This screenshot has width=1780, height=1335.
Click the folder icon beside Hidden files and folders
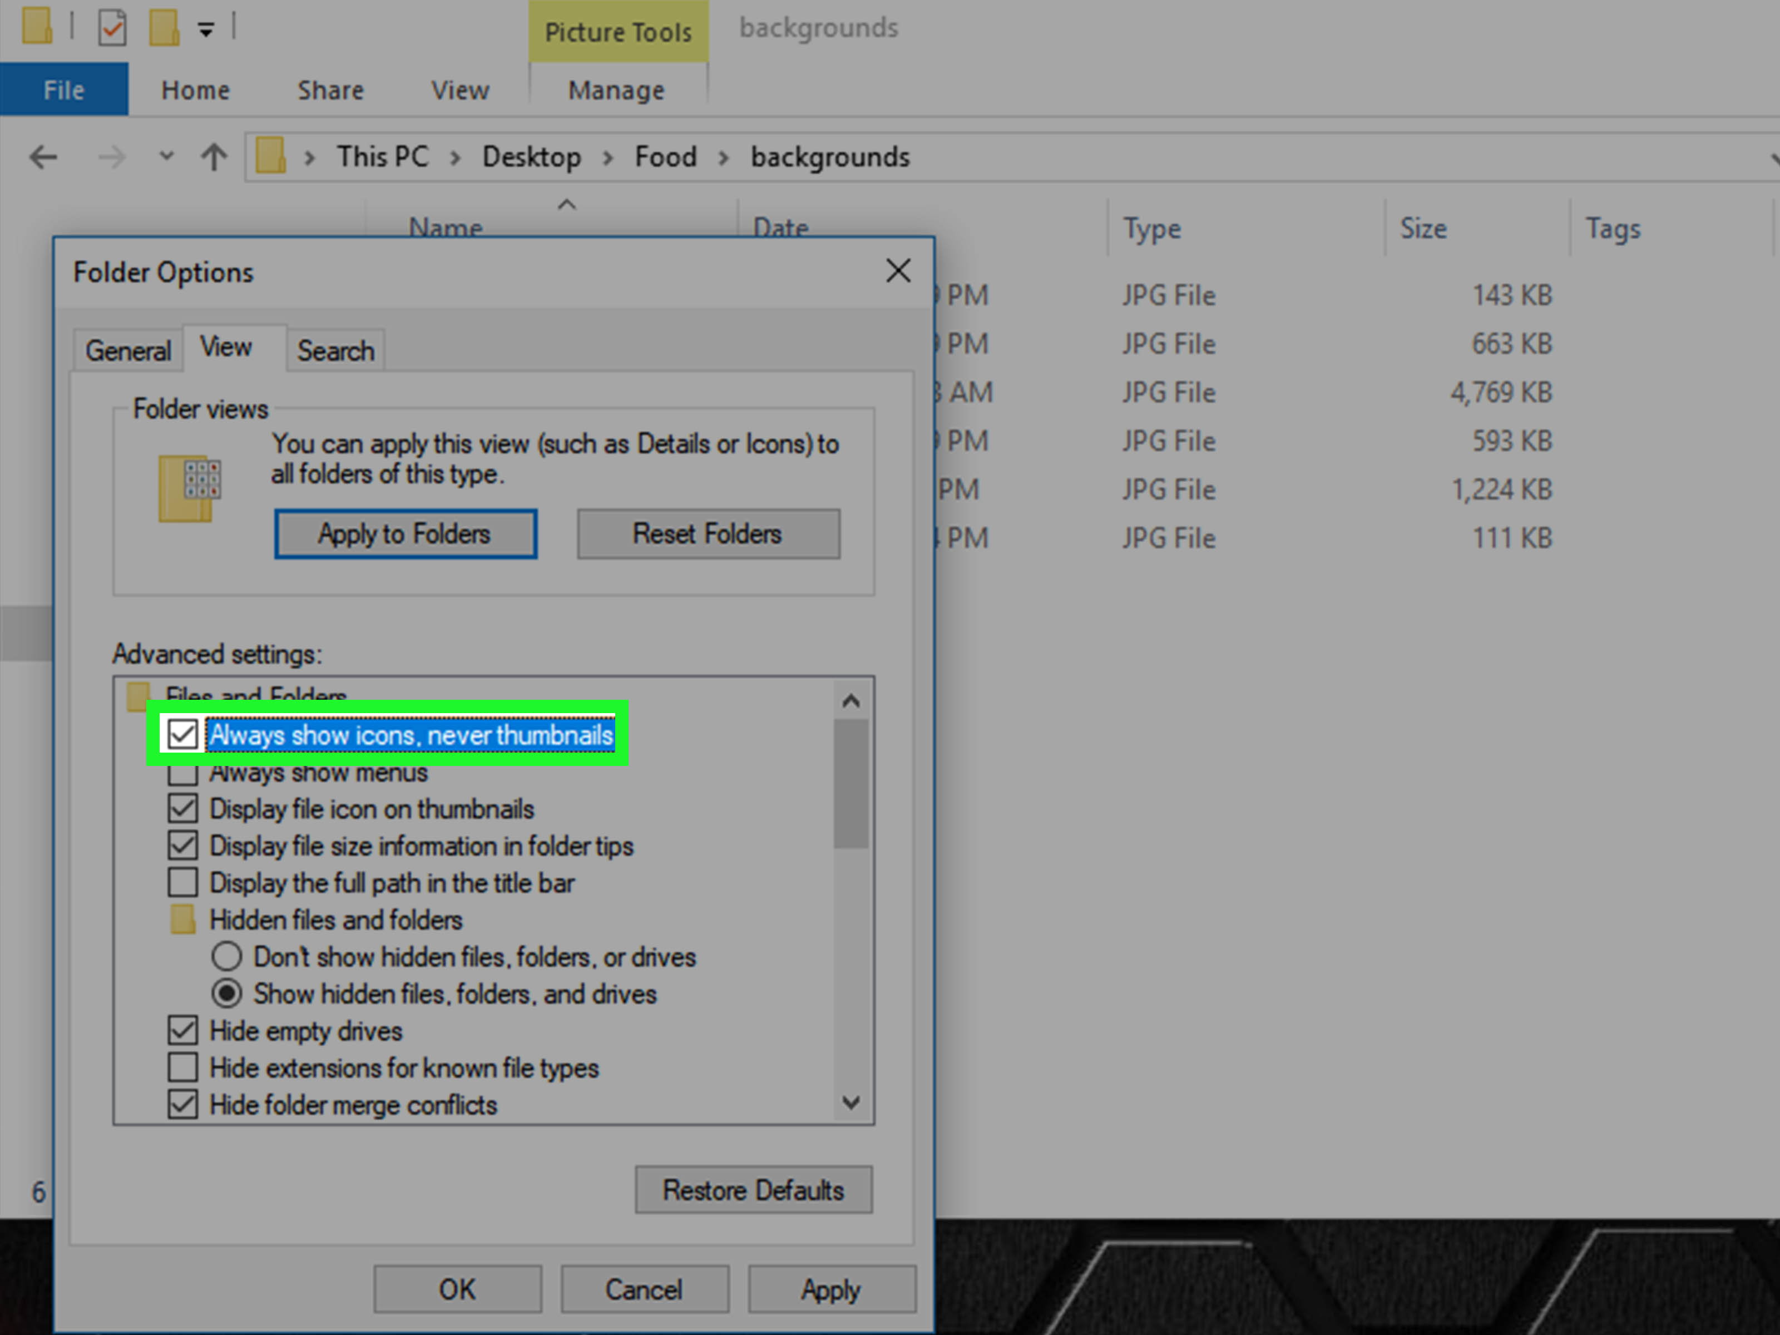click(x=184, y=919)
